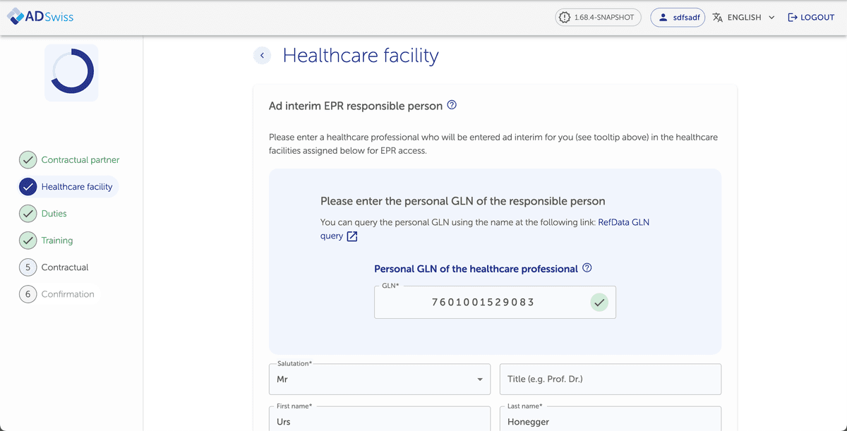Log out using the LOGOUT button
This screenshot has height=431, width=847.
point(811,17)
